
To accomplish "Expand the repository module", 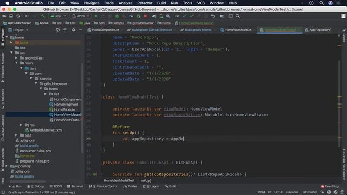I will [x=7, y=166].
